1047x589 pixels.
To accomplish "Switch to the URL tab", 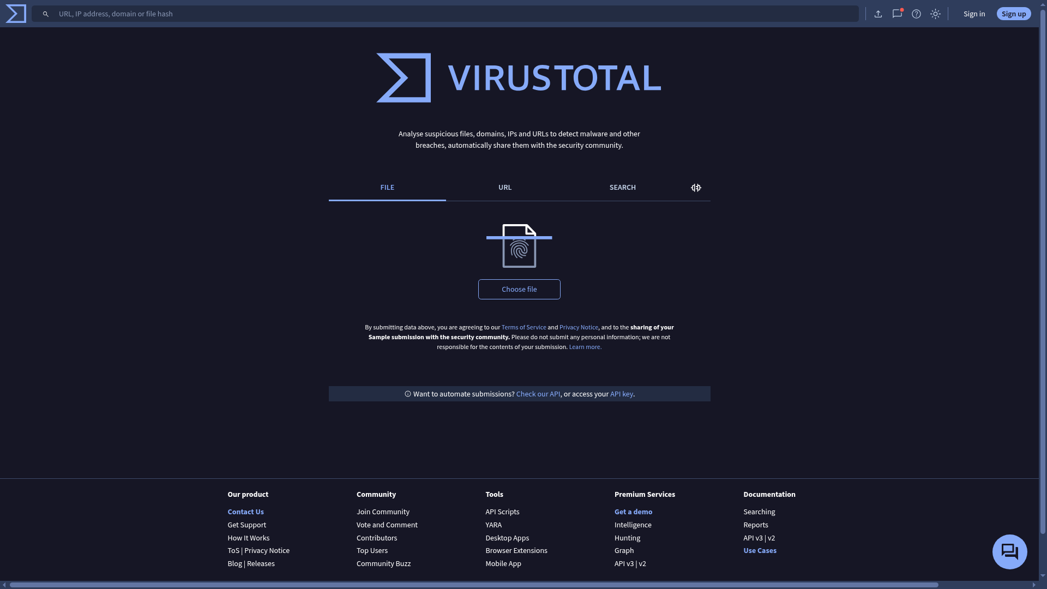I will click(x=505, y=188).
